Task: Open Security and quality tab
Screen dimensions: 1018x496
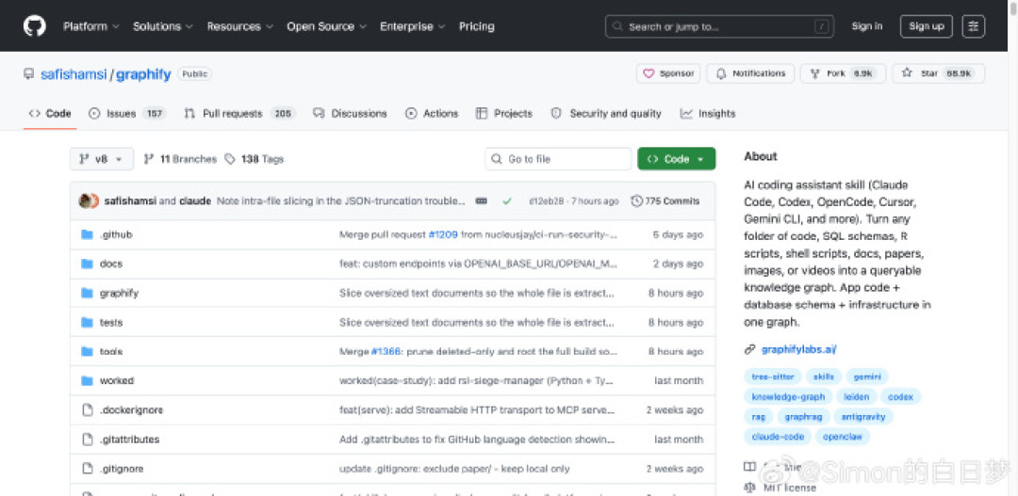Action: point(606,114)
